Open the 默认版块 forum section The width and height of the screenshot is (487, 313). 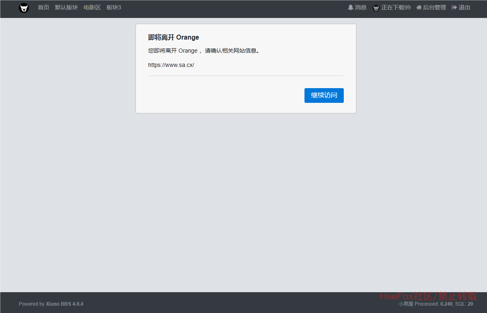point(66,7)
